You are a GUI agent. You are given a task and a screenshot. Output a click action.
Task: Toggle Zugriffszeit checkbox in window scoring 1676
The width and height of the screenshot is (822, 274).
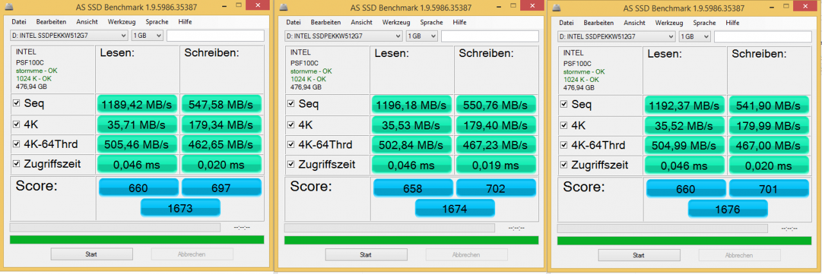[564, 165]
